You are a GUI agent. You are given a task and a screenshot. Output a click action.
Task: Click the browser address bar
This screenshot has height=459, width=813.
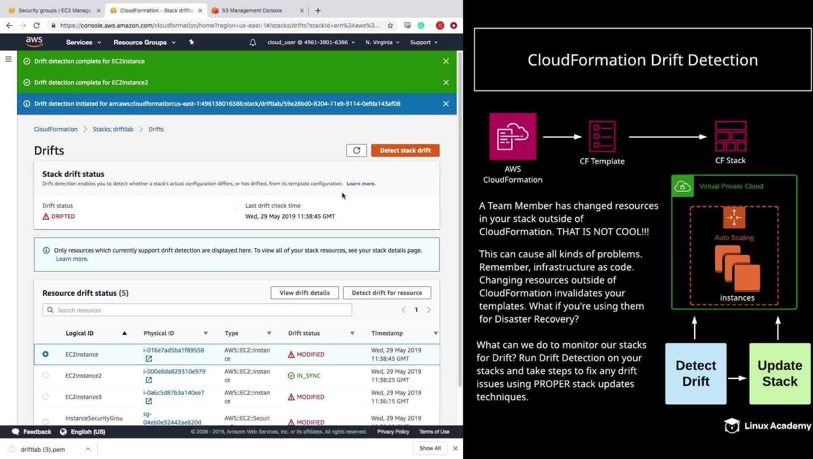[x=219, y=25]
